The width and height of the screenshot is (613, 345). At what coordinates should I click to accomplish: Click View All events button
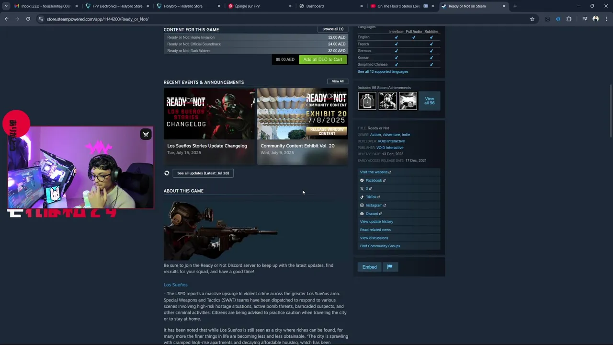(x=338, y=81)
